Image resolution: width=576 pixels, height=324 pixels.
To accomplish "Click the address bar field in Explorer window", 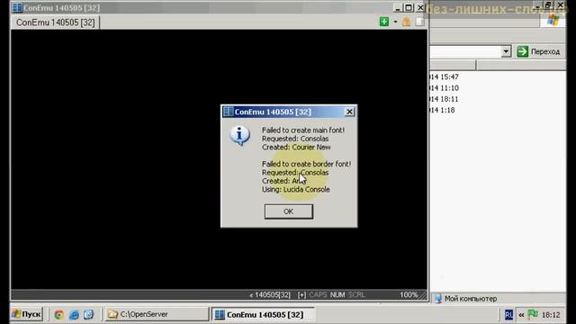I will (466, 52).
